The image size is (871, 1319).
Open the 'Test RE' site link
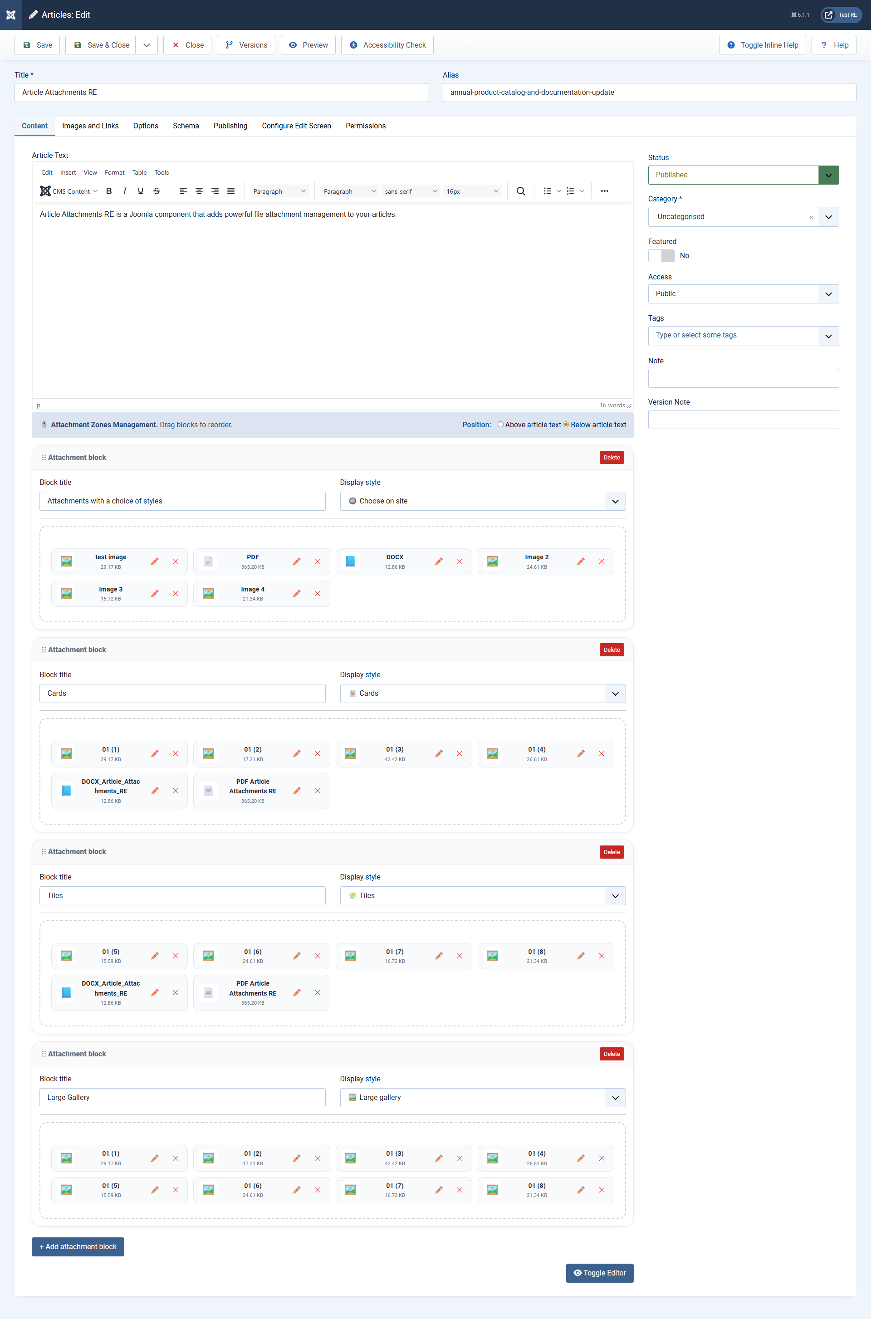pos(841,15)
